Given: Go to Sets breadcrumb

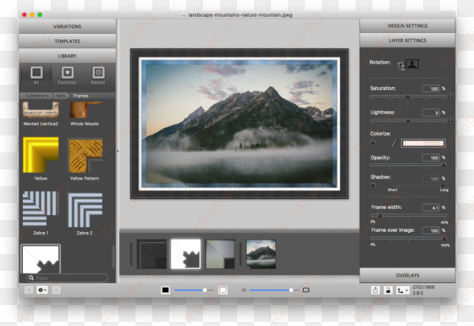Looking at the screenshot, I should tap(61, 96).
